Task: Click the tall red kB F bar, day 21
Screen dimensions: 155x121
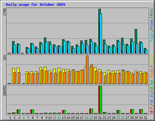Action: 99,100
